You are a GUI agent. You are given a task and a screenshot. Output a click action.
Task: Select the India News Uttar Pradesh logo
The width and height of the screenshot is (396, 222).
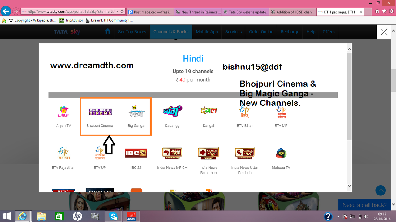click(x=245, y=153)
